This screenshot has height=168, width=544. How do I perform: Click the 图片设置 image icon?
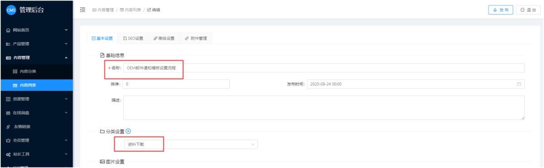(x=102, y=161)
